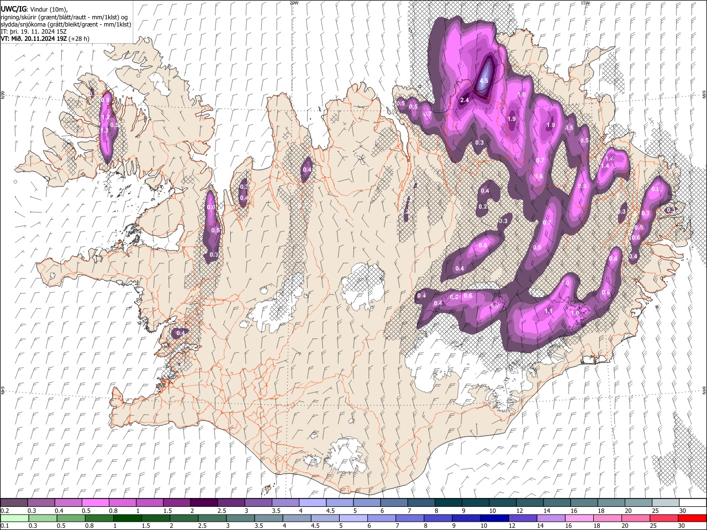Click the 2.4 precipitation value on the map

click(x=465, y=100)
